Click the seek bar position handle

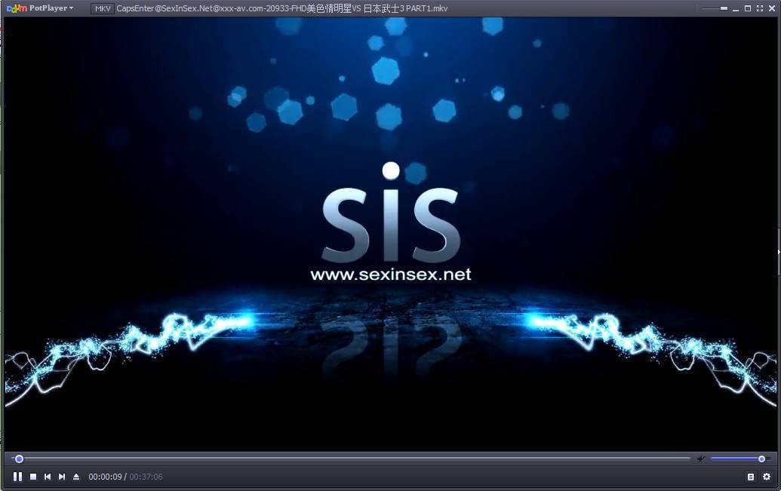point(19,459)
